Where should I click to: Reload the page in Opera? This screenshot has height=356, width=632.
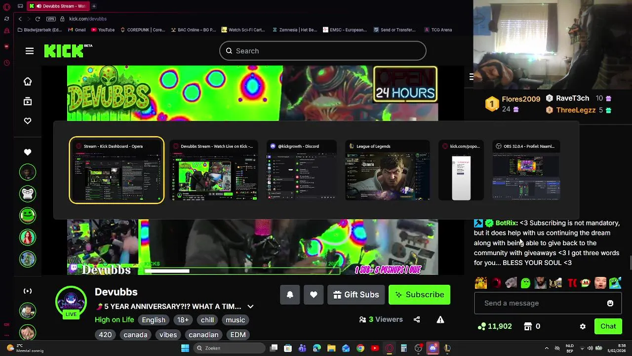coord(38,19)
